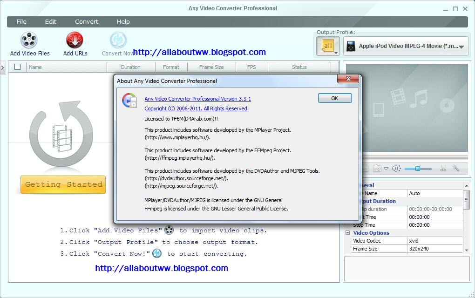Collapse the Video Options section
This screenshot has height=298, width=475.
coord(347,233)
